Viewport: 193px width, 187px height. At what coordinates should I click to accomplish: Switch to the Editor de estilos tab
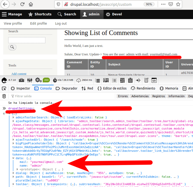click(112, 88)
